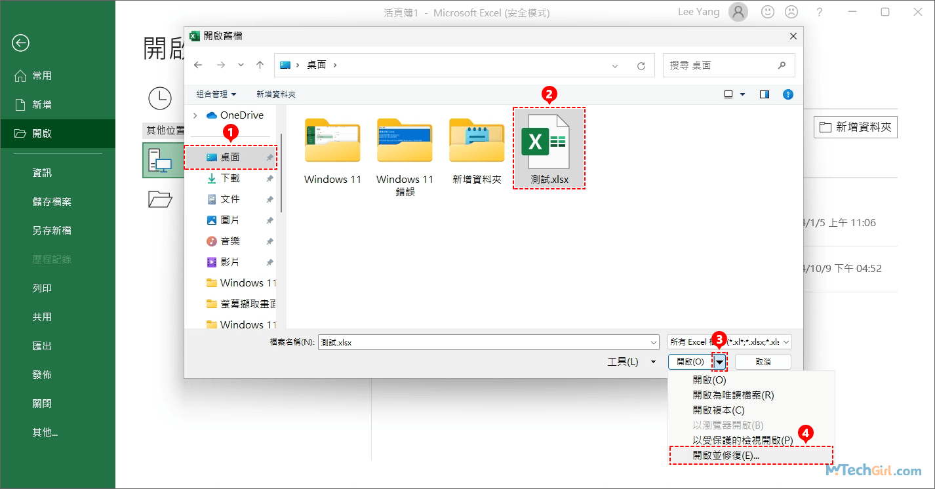Click the 取消 button

click(763, 362)
